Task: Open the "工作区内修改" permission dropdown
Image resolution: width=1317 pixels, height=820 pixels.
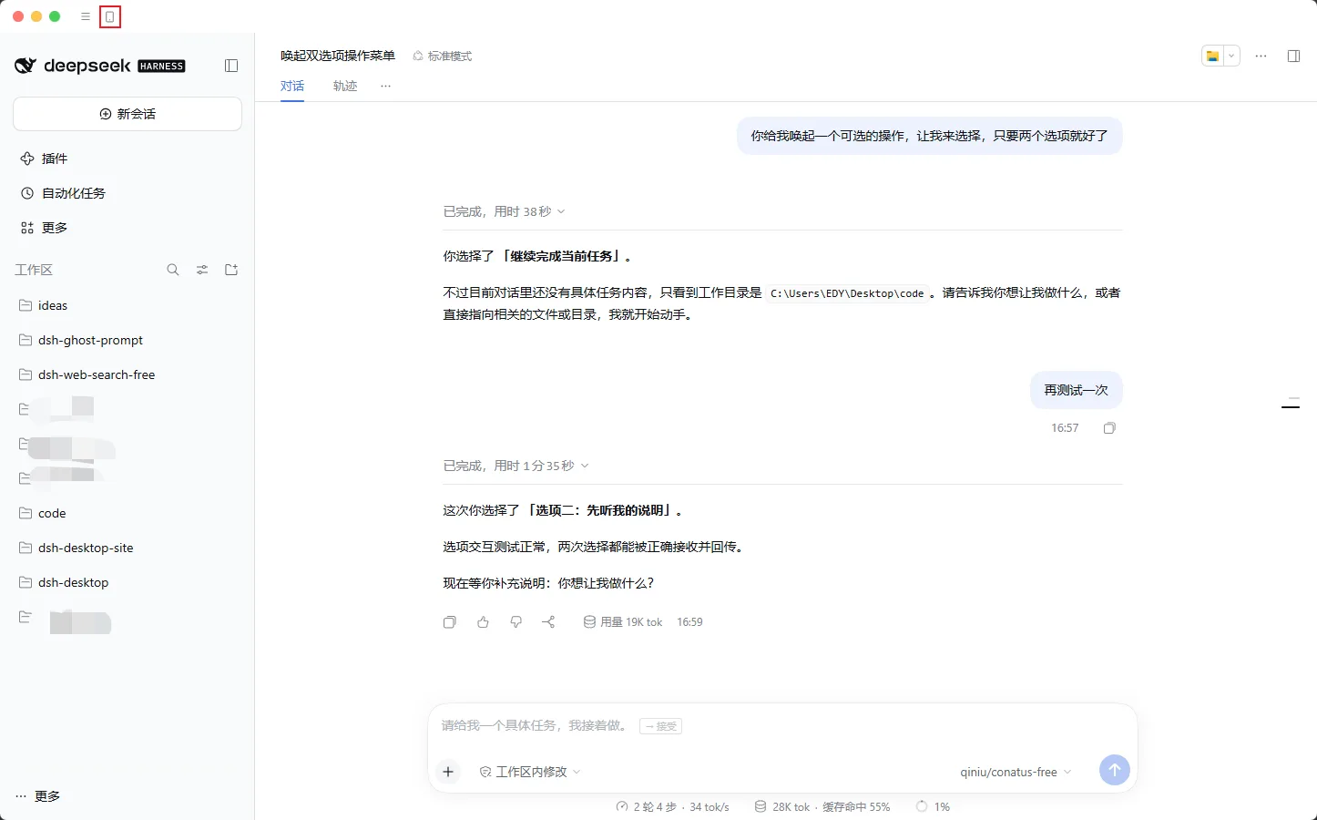Action: pyautogui.click(x=530, y=772)
